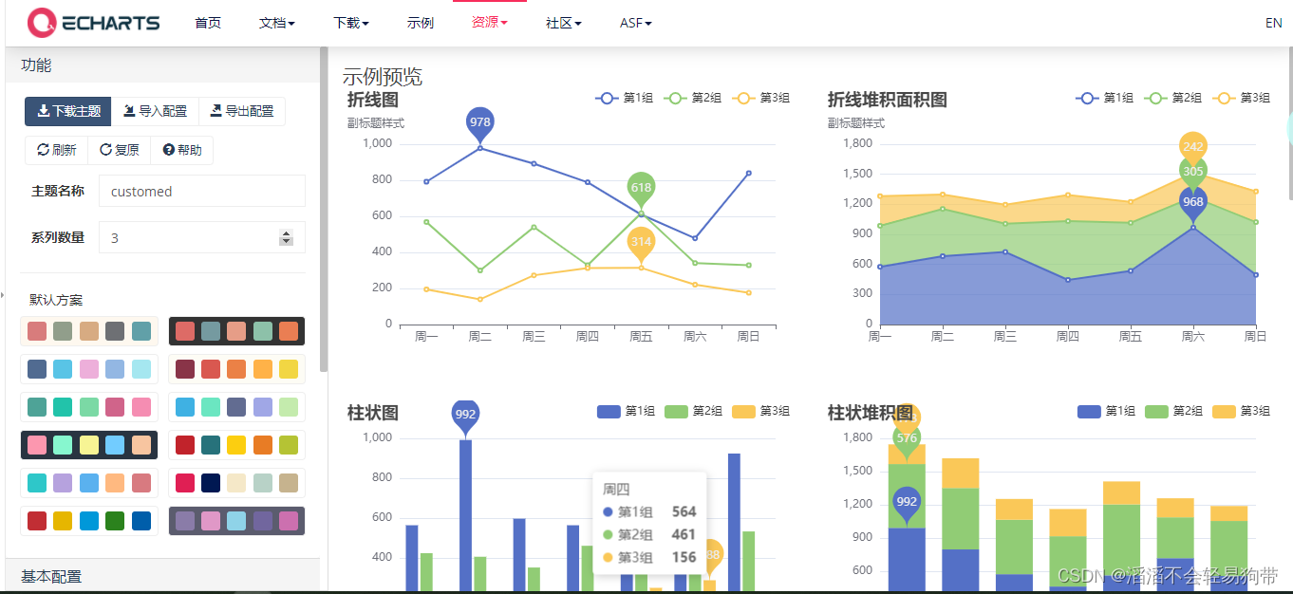Click the 992 marker pin on 柱状图
The width and height of the screenshot is (1293, 594).
pyautogui.click(x=465, y=416)
